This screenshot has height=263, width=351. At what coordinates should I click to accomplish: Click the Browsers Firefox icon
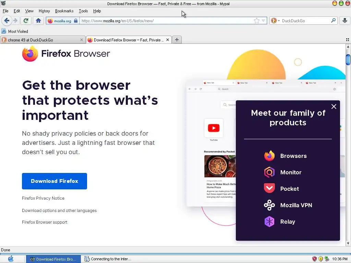coord(269,156)
